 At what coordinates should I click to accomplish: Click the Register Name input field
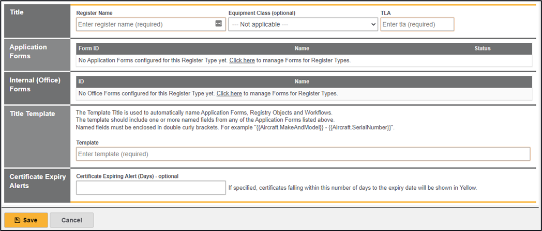[150, 24]
